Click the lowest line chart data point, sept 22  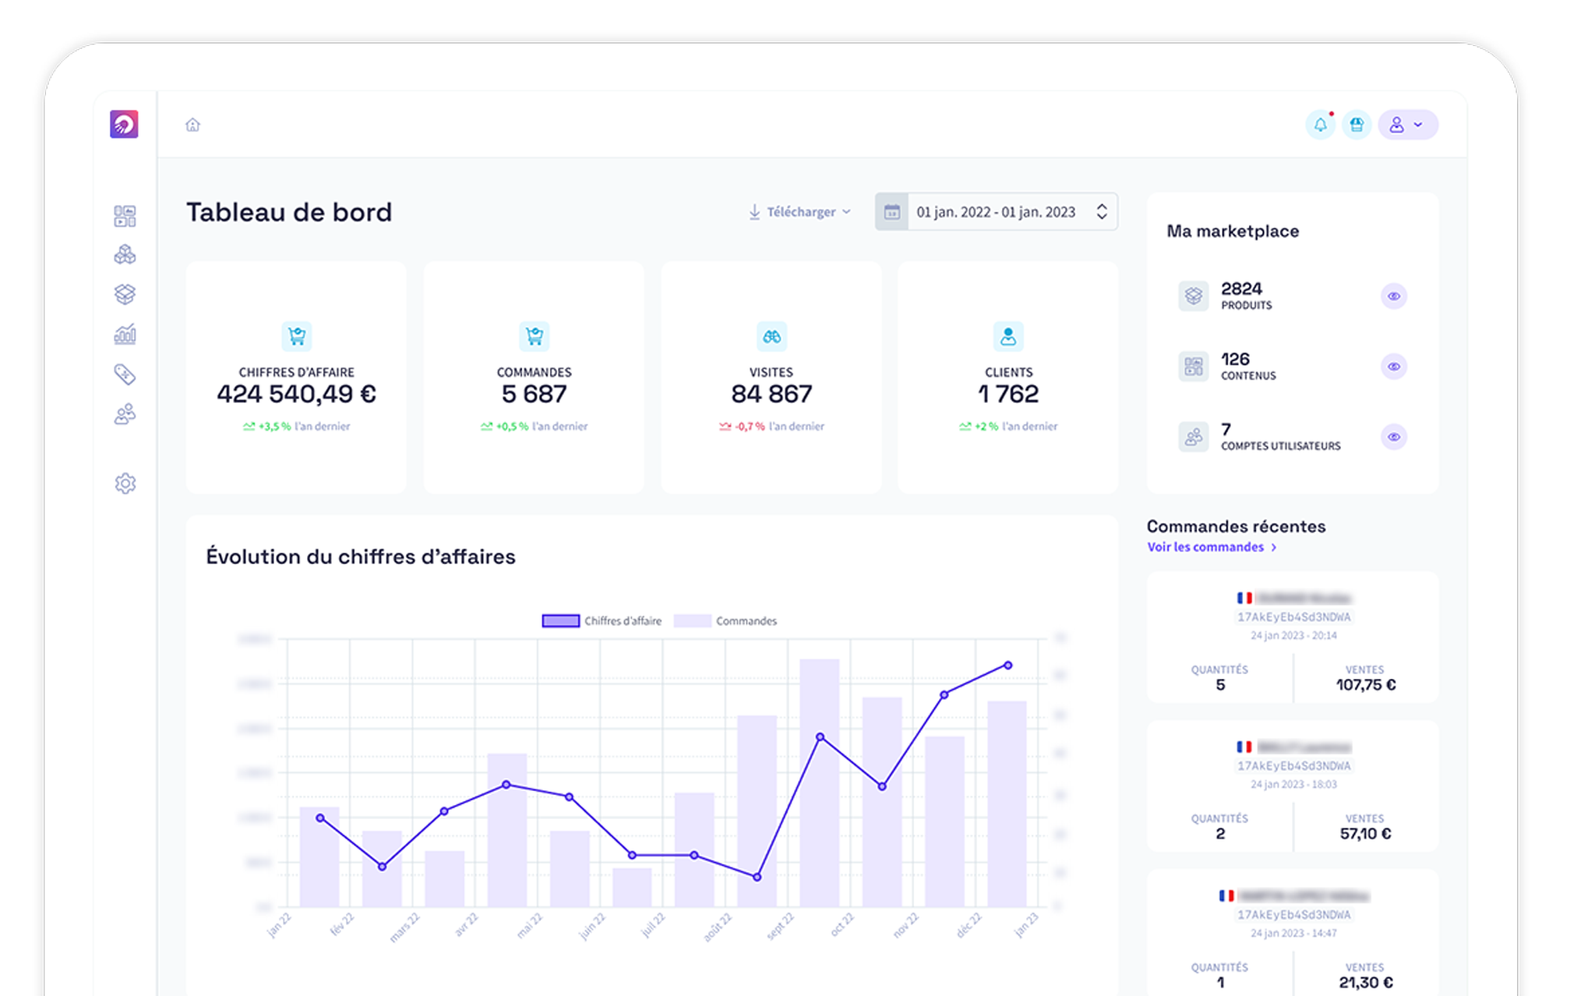(x=757, y=877)
